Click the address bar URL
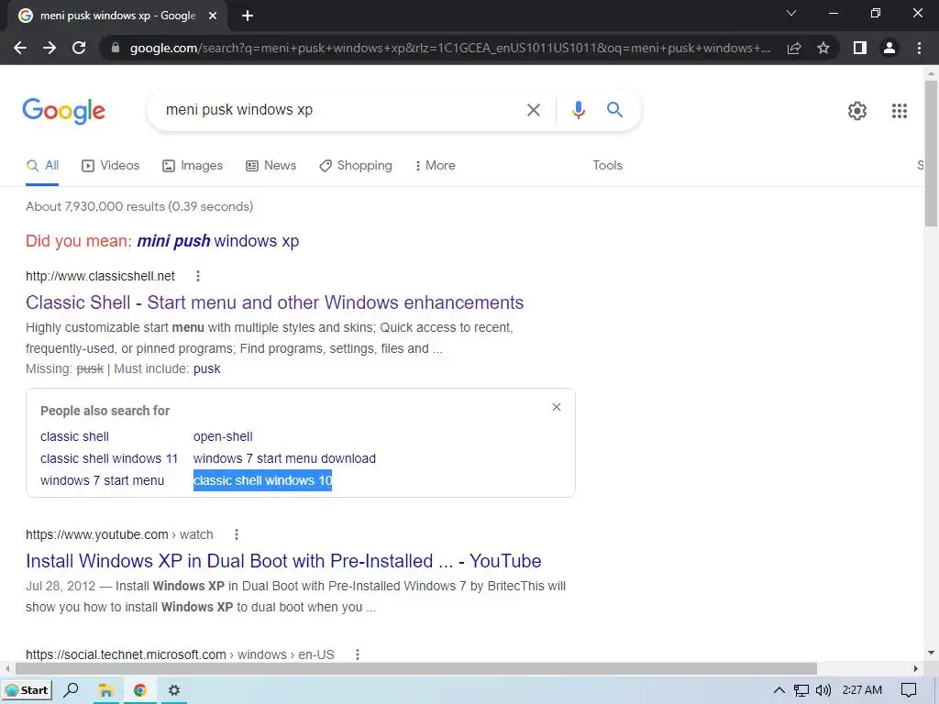The width and height of the screenshot is (939, 704). coord(450,48)
